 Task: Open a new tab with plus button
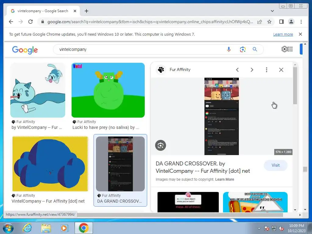(x=86, y=11)
